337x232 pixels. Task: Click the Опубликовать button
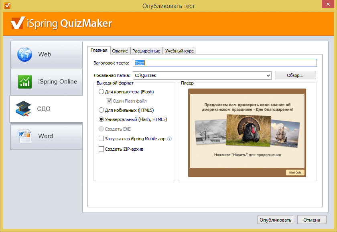click(x=275, y=220)
